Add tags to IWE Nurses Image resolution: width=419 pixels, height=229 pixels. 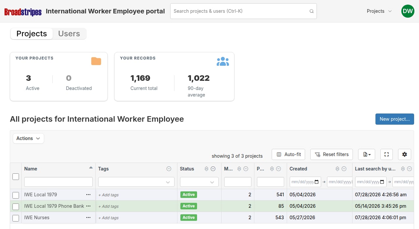click(x=109, y=218)
